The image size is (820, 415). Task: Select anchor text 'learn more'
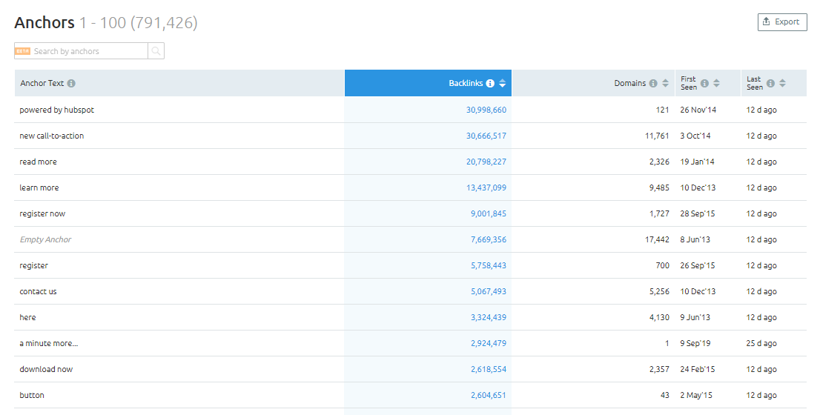(39, 187)
